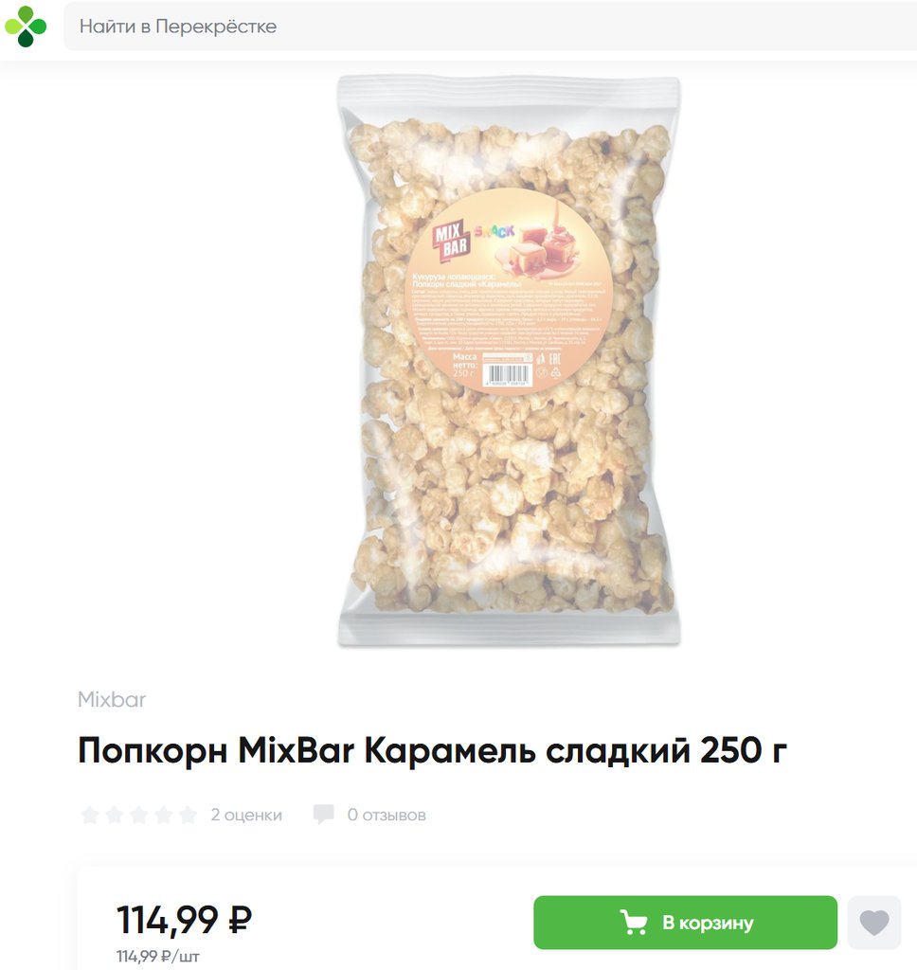This screenshot has width=917, height=970.
Task: Click the review speech bubble icon
Action: (x=324, y=815)
